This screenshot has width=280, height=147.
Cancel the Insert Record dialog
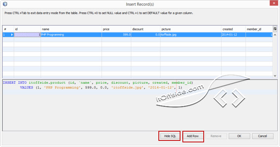263,136
